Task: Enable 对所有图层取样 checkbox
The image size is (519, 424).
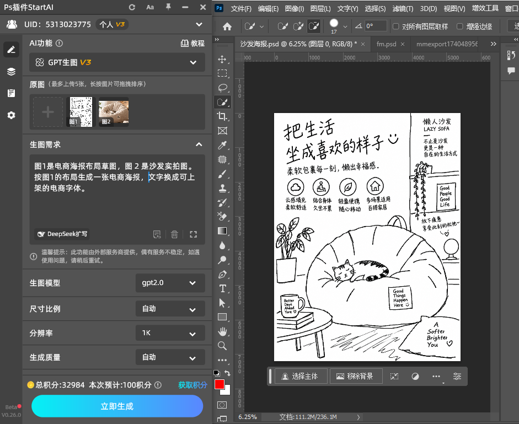Action: pos(395,26)
